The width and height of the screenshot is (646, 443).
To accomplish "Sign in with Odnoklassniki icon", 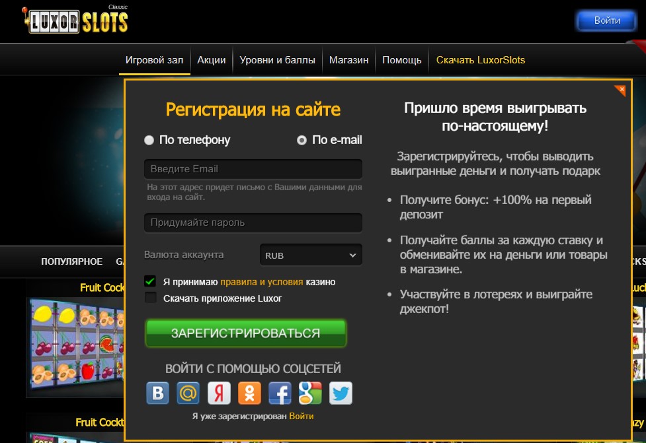I will click(x=249, y=393).
